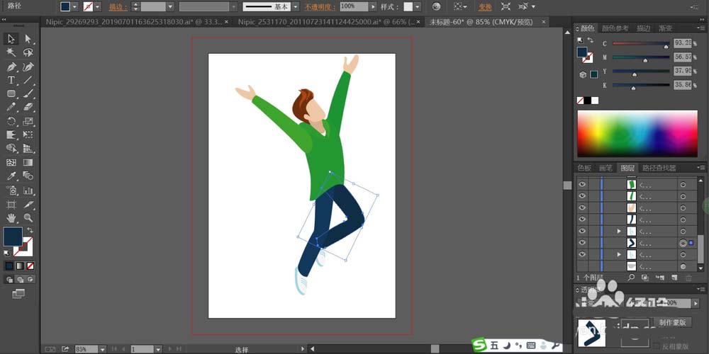
Task: Select the Scale tool
Action: [28, 121]
